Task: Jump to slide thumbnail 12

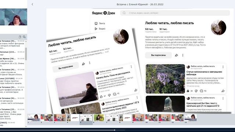Action: click(177, 118)
